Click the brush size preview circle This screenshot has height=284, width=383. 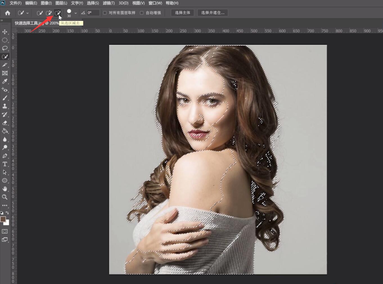pyautogui.click(x=69, y=11)
